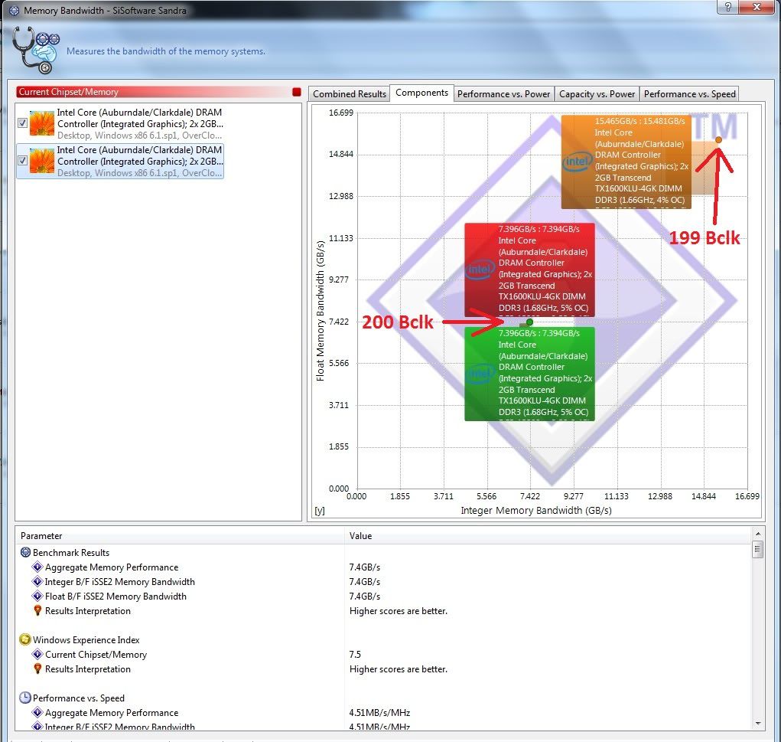Open the Capacity vs. Power tab

click(x=597, y=93)
